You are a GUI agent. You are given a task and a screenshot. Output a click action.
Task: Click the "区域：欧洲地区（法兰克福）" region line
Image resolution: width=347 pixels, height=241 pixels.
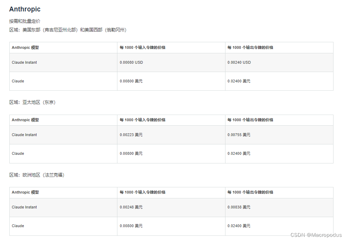click(37, 175)
